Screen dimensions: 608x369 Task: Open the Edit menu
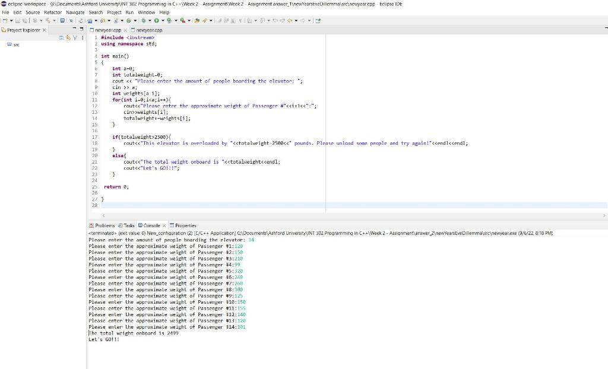point(17,12)
